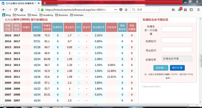This screenshot has width=202, height=108.
Task: Click the scrollbar down arrow
Action: (x=200, y=102)
